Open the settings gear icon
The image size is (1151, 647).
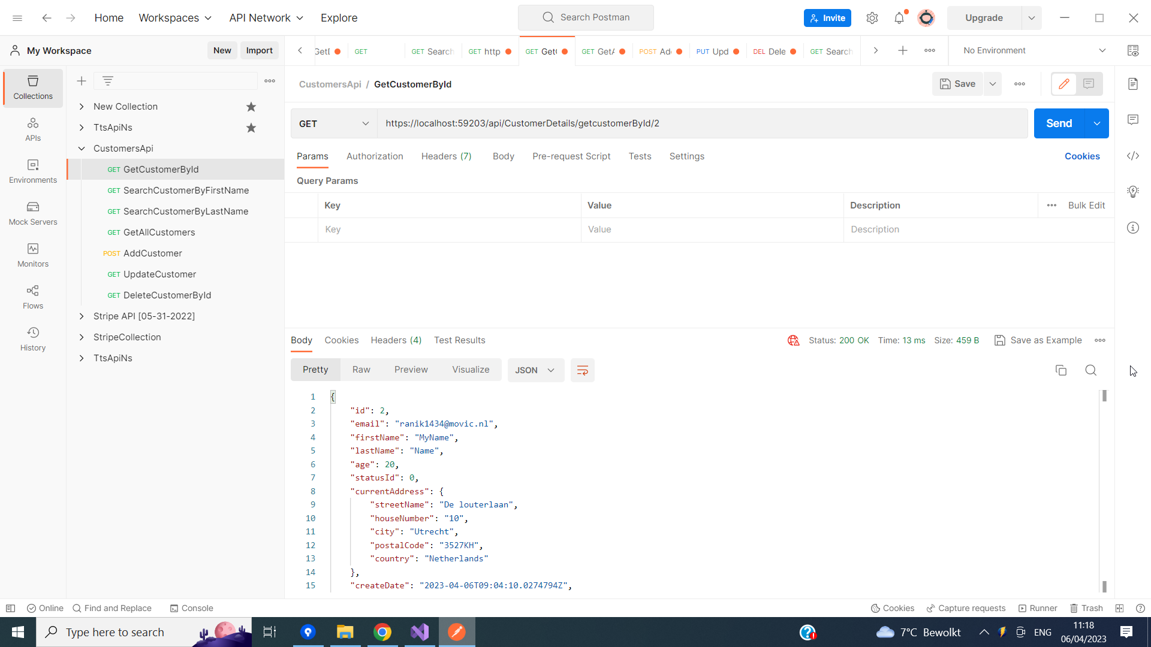coord(872,18)
